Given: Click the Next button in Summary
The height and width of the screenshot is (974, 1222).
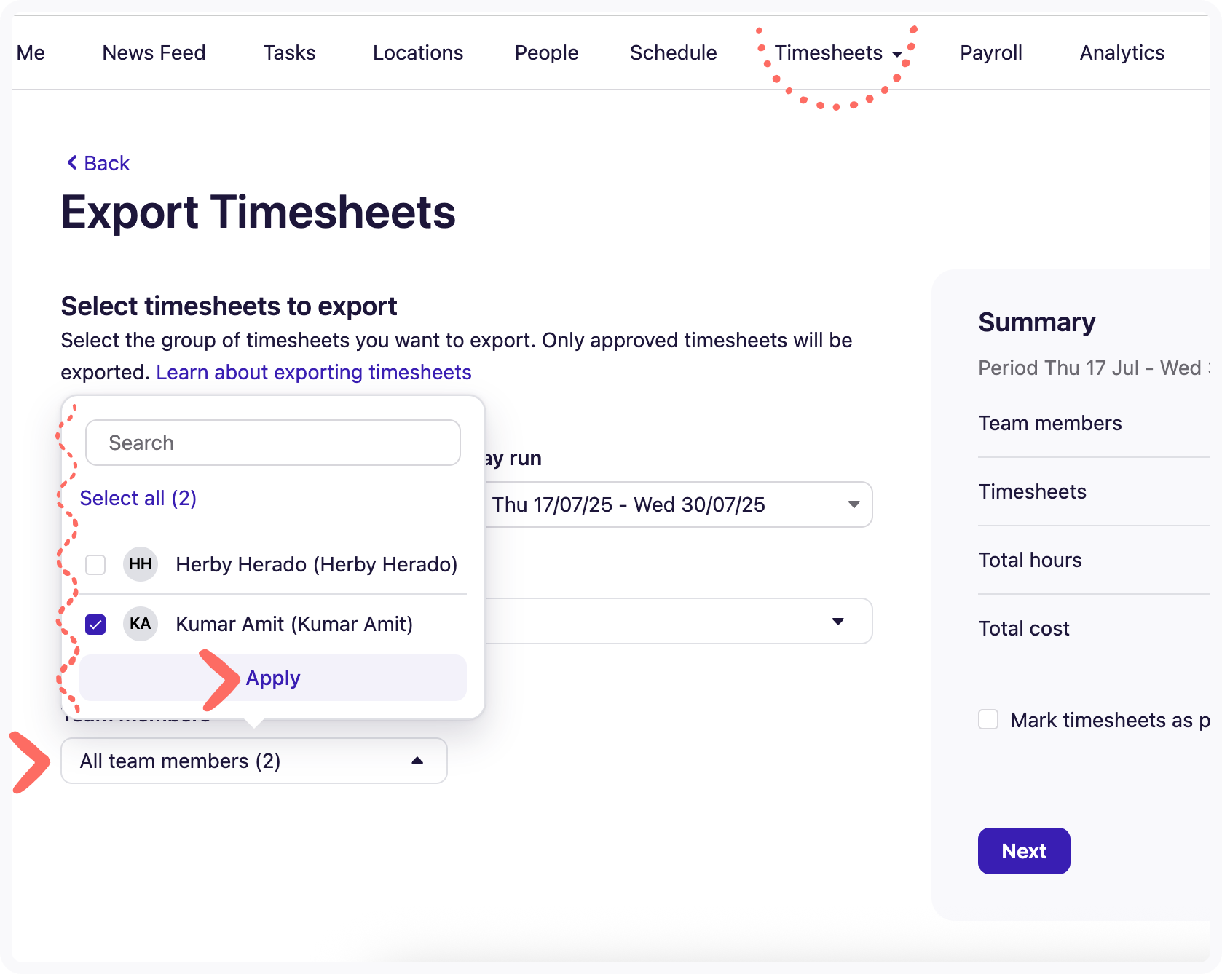Looking at the screenshot, I should (x=1023, y=851).
